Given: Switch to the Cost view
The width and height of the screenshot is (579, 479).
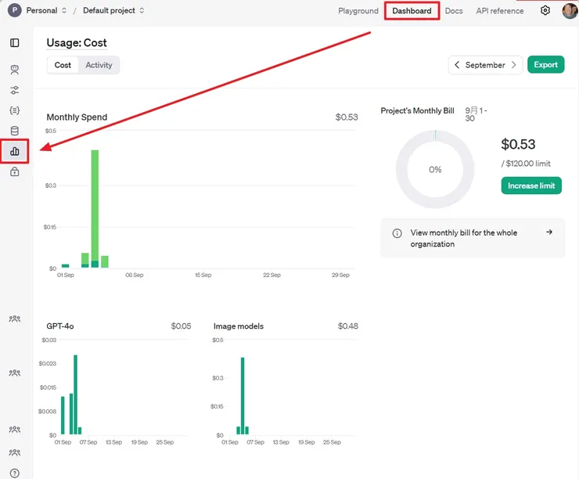Looking at the screenshot, I should pos(63,65).
